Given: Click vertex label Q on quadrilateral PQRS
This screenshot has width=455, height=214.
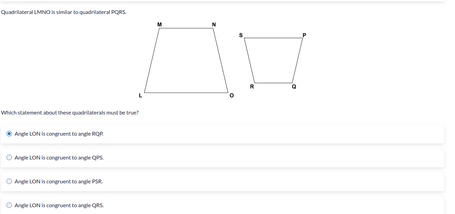Looking at the screenshot, I should (294, 87).
